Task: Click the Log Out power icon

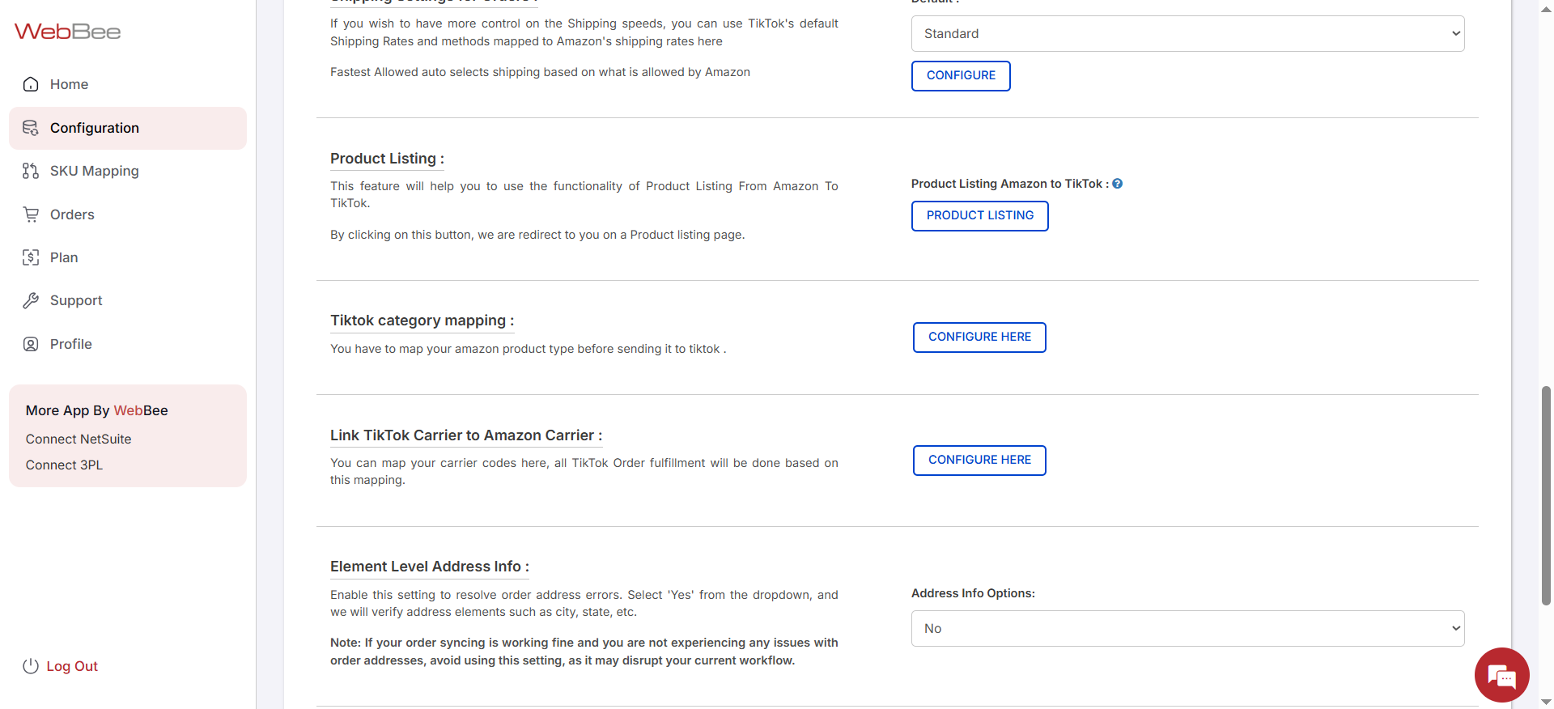Action: (31, 666)
